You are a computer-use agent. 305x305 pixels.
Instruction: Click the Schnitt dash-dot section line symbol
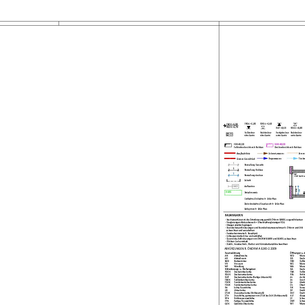[234, 180]
